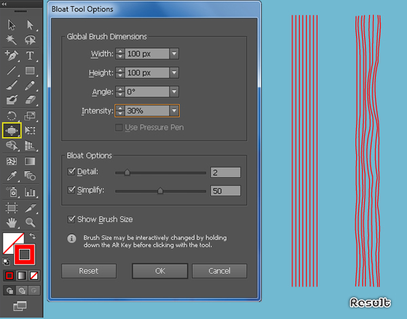This screenshot has height=319, width=407.
Task: Select the Lasso tool
Action: 30,40
